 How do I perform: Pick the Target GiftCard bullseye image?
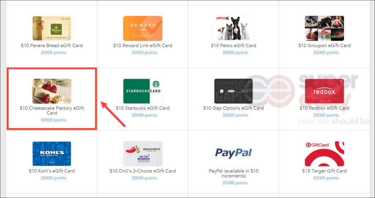(324, 154)
